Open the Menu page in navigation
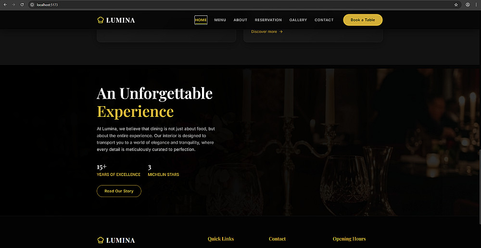Screen dimensions: 481x248 (220, 20)
